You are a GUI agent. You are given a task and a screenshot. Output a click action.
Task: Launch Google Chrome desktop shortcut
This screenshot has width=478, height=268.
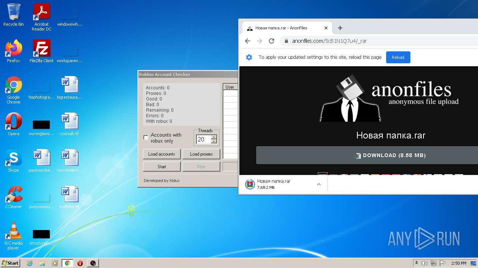point(13,90)
